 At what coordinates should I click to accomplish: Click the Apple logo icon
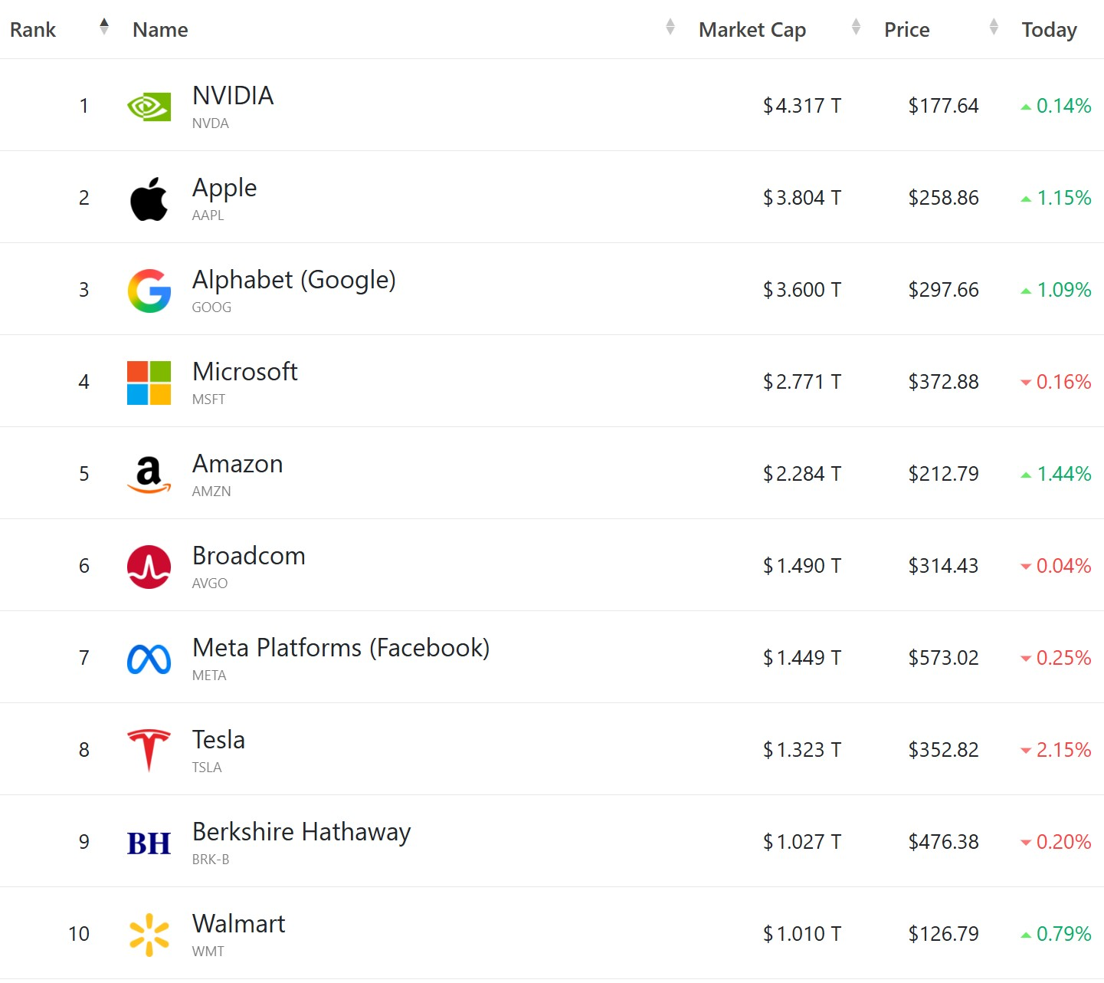149,199
